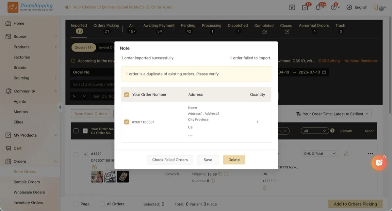
Task: Click the video tutorial icon in header
Action: pos(292,7)
